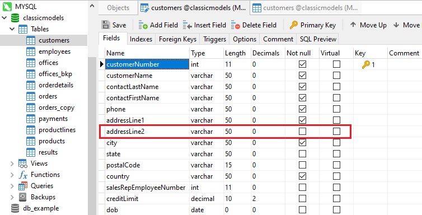Click the Add Field button label

[164, 25]
